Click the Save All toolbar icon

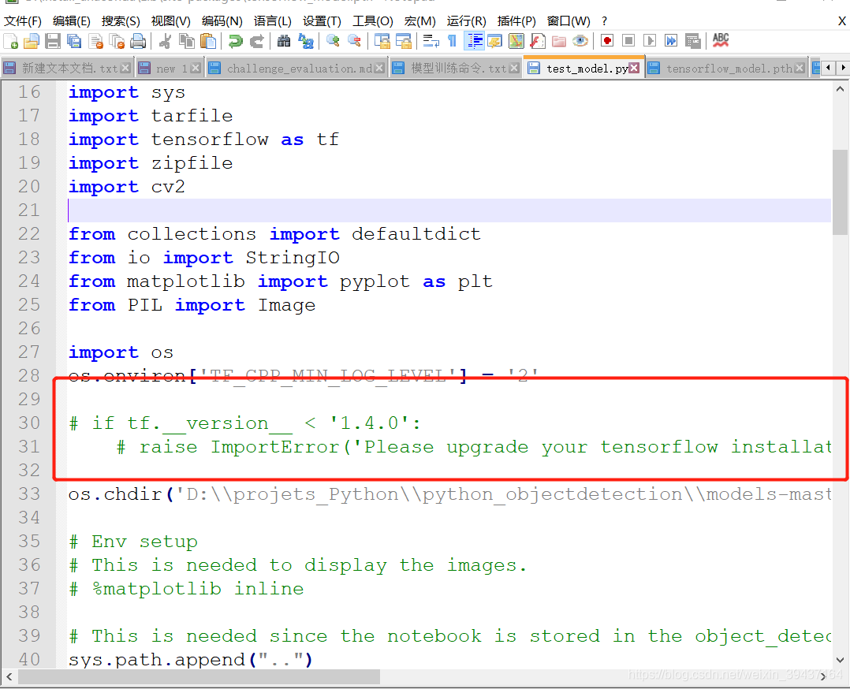tap(74, 41)
